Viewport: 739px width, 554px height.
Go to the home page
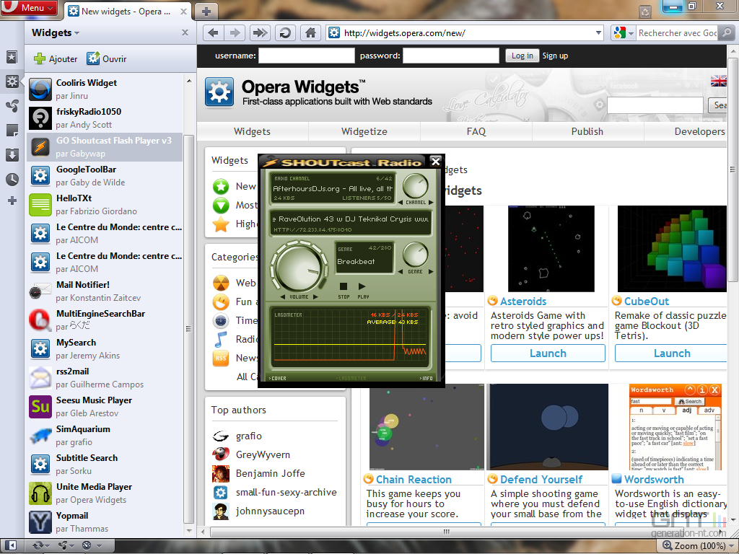[x=310, y=33]
